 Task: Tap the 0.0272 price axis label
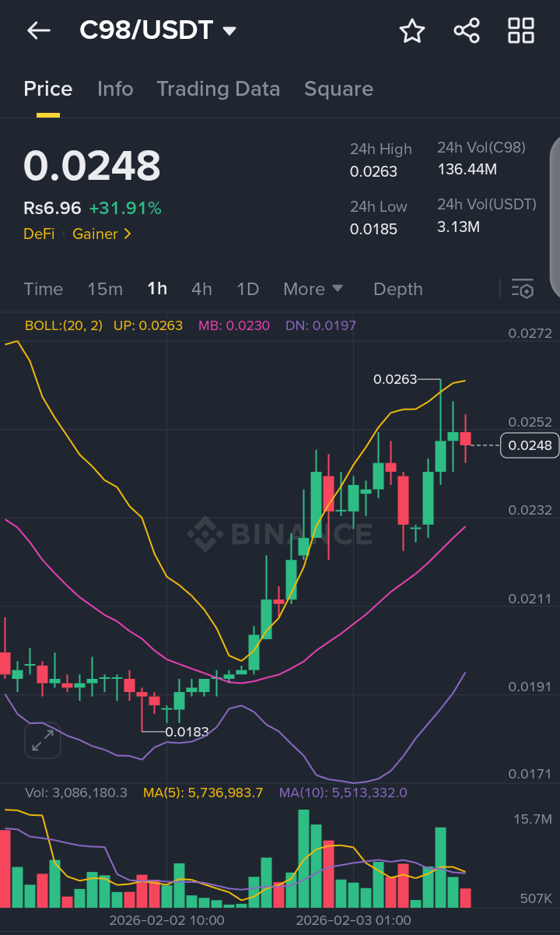(530, 333)
